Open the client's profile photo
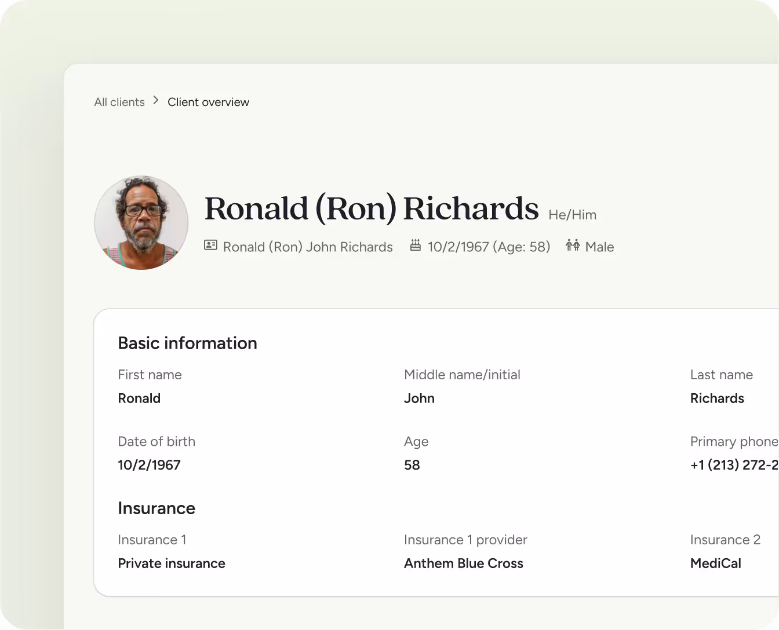The image size is (779, 630). click(141, 222)
